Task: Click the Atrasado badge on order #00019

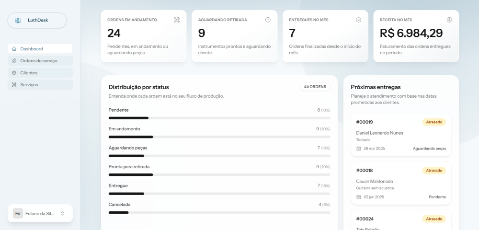Action: 434,122
